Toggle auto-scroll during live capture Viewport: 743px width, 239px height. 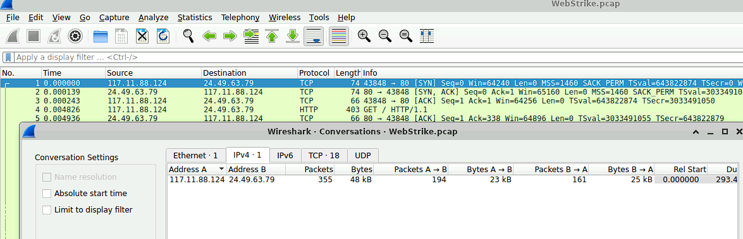click(314, 36)
